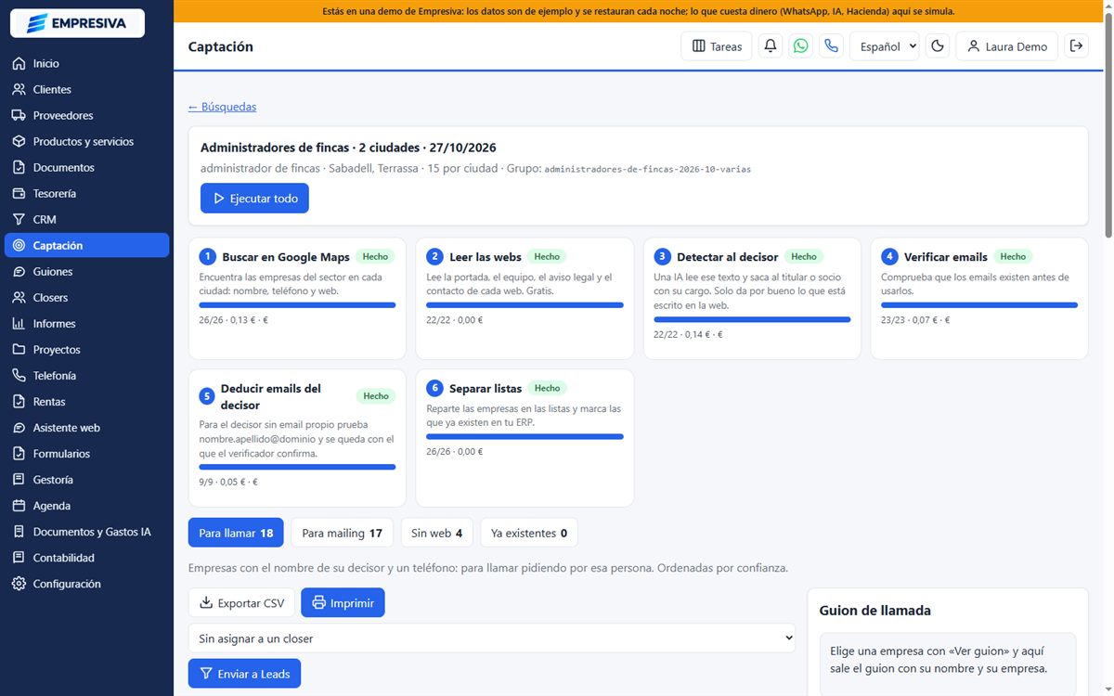Click Ejecutar todo button

tap(254, 198)
